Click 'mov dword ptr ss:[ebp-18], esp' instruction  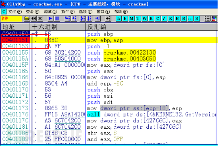click(135, 108)
